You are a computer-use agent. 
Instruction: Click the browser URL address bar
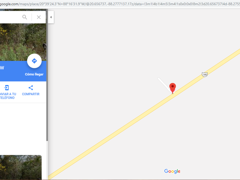pyautogui.click(x=120, y=4)
